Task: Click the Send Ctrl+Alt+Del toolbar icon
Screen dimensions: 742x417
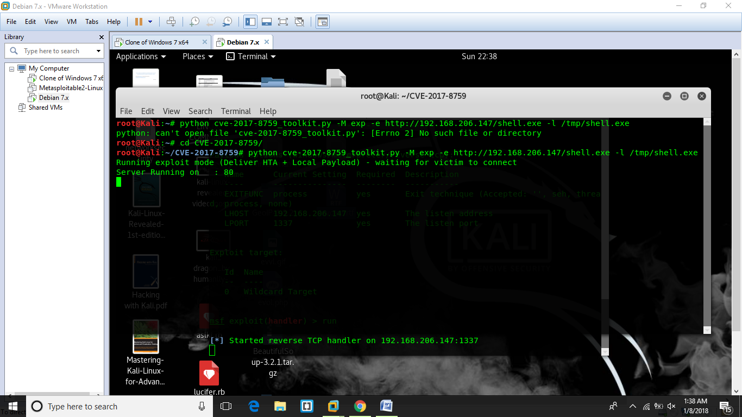Action: [171, 22]
